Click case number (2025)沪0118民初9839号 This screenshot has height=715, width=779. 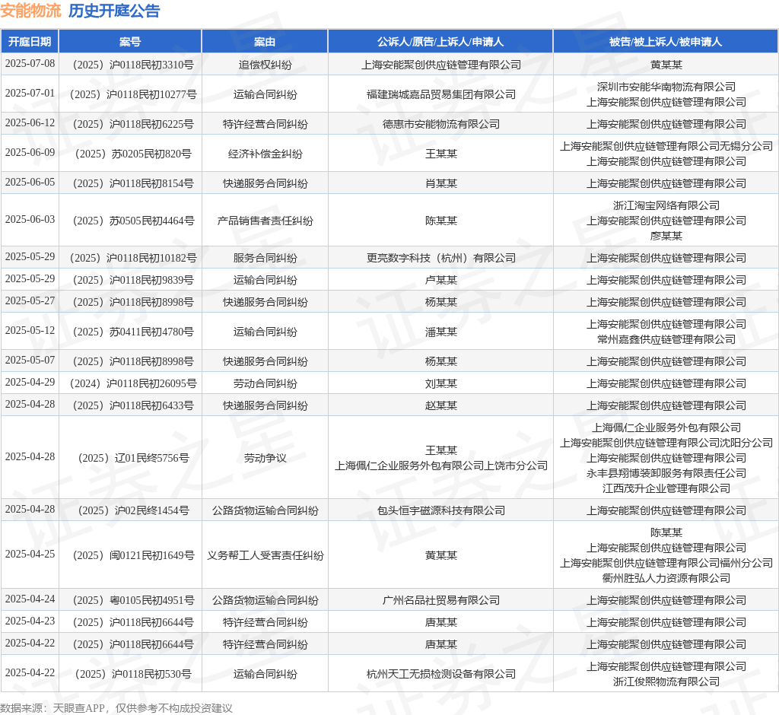133,280
